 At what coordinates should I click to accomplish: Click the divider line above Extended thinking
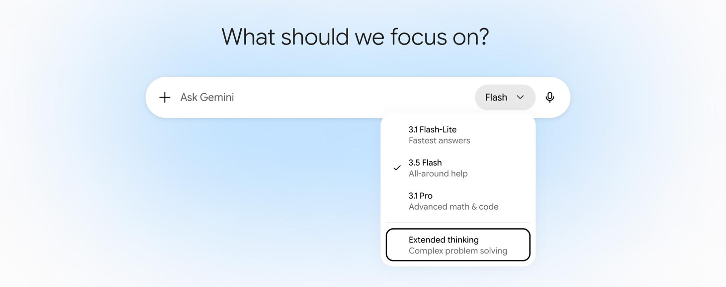click(x=458, y=223)
